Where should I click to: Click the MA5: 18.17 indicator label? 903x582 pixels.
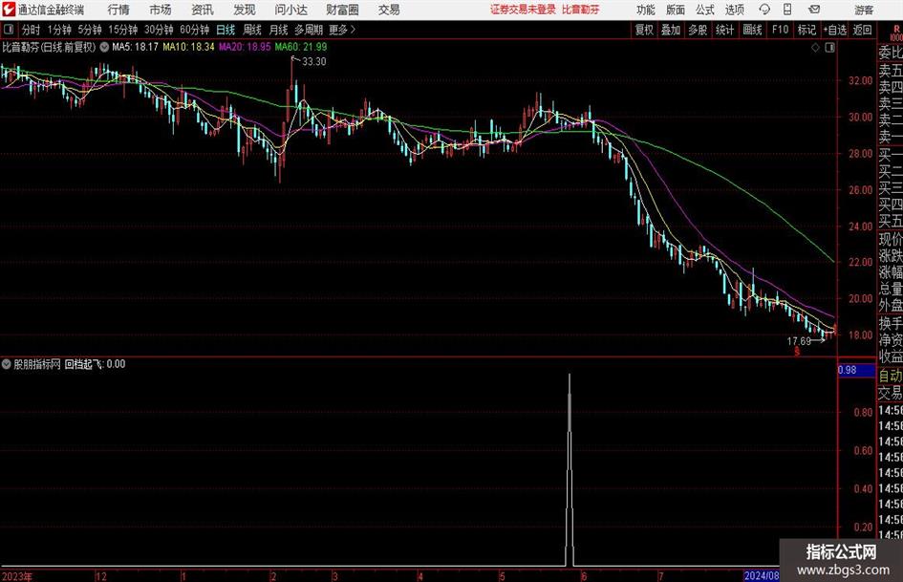click(x=135, y=47)
